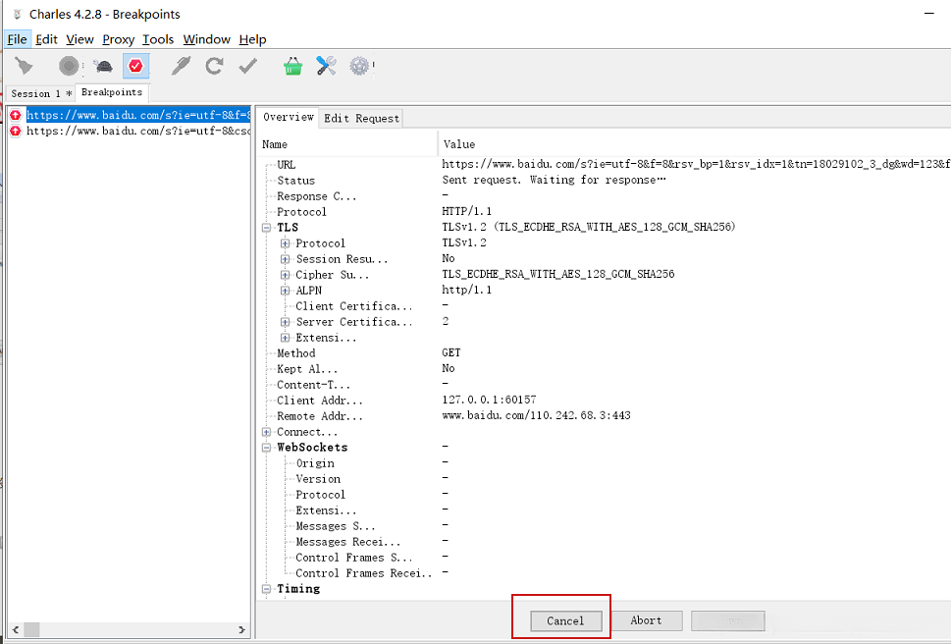
Task: Click breakpoint icon of second baidu request
Action: (x=16, y=131)
